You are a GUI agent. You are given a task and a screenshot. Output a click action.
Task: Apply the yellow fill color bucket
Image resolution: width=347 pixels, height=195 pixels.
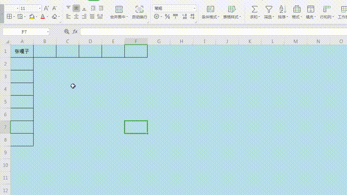(32, 16)
